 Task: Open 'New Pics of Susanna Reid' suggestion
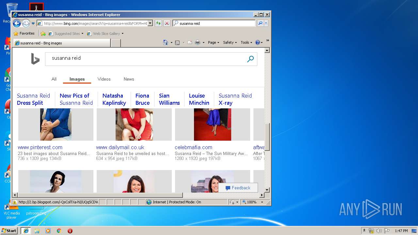76,99
